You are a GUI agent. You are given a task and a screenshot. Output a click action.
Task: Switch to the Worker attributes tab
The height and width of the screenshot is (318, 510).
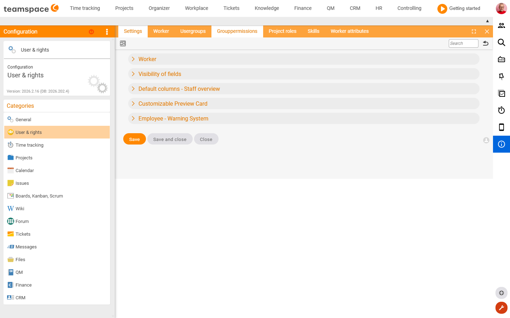350,31
